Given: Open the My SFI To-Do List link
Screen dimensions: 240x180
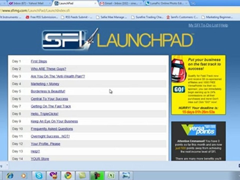Looking at the screenshot, I should click(203, 25).
